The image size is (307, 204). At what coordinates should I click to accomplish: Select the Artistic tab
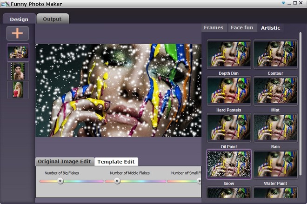(271, 28)
